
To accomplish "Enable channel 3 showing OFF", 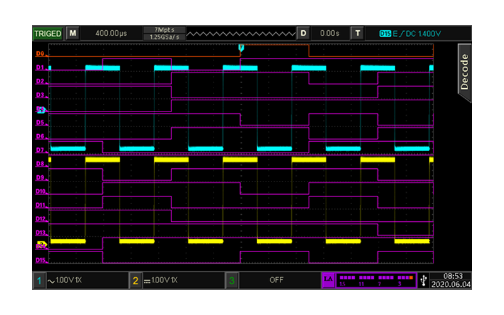I will (276, 279).
